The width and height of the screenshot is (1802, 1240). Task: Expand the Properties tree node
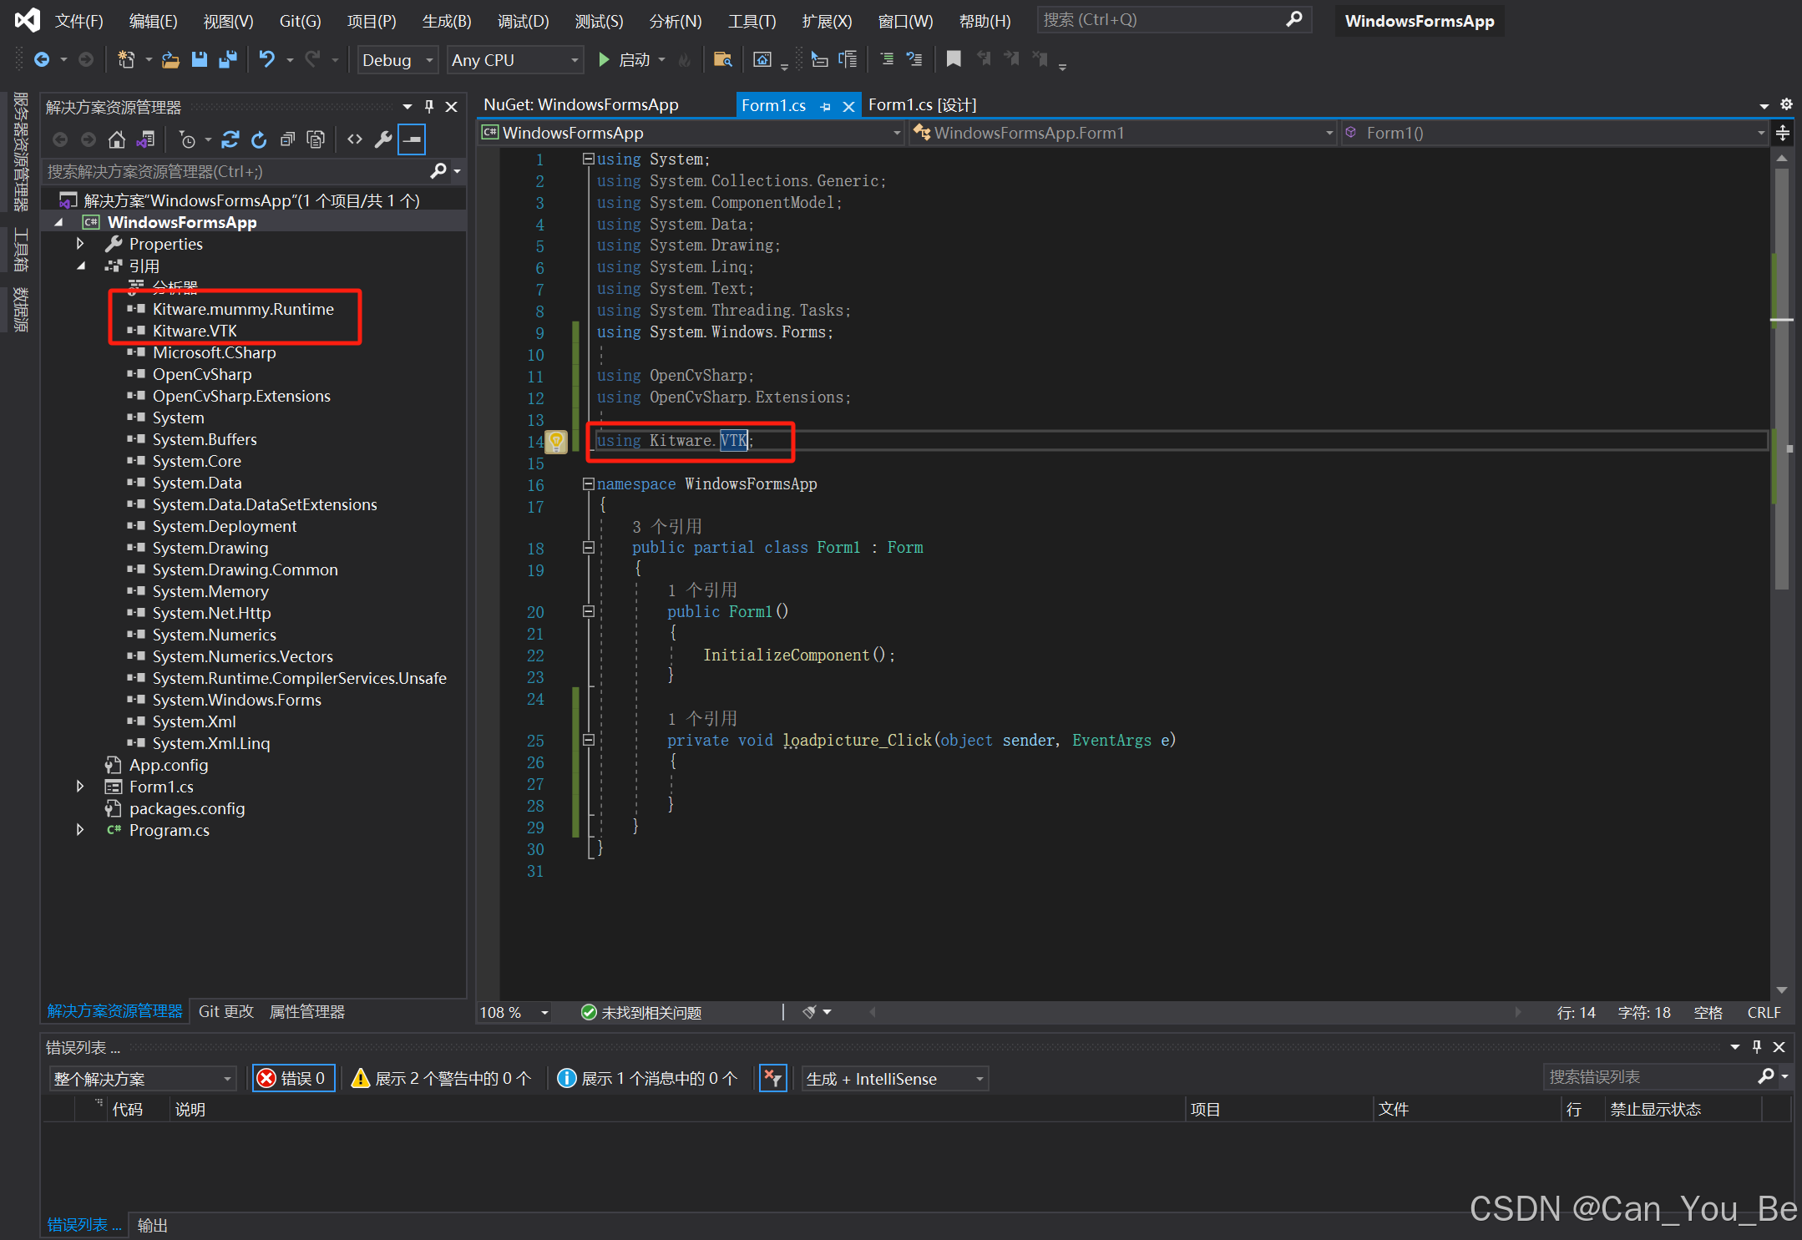click(80, 244)
